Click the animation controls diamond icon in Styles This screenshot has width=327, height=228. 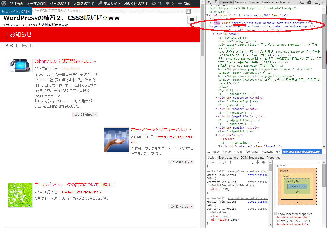[264, 162]
